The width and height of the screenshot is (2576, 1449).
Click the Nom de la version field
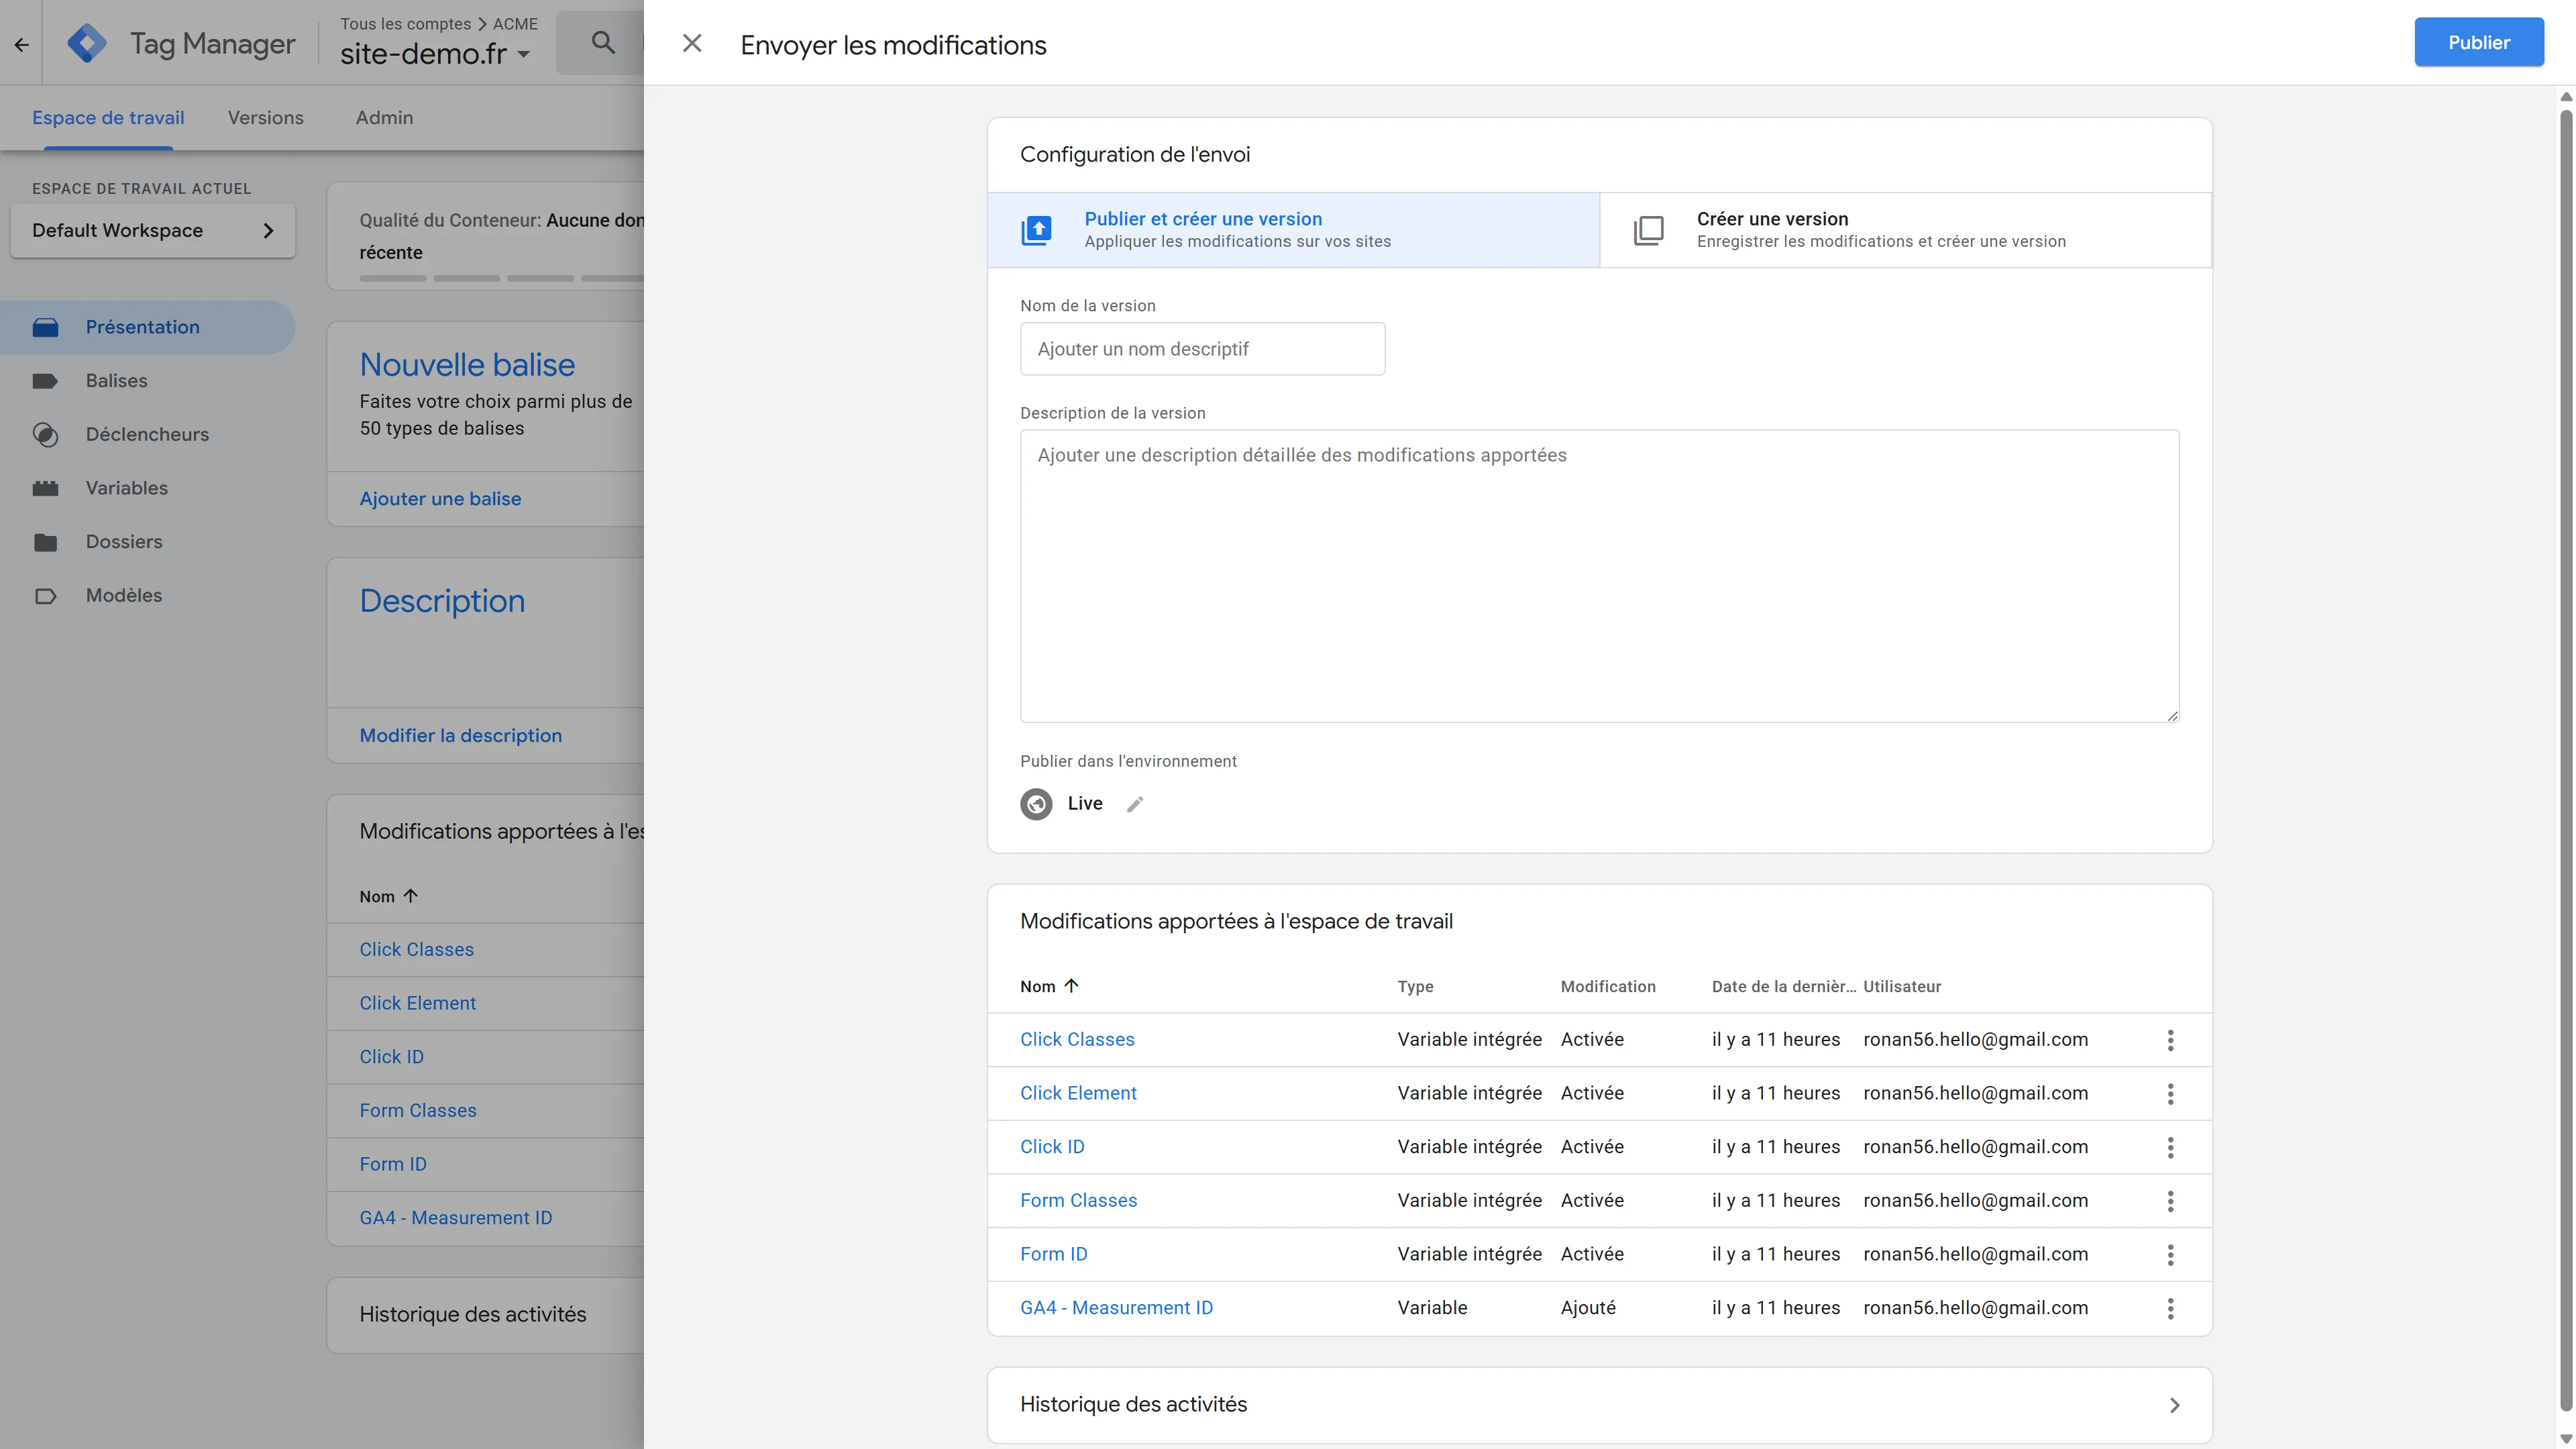click(1202, 349)
